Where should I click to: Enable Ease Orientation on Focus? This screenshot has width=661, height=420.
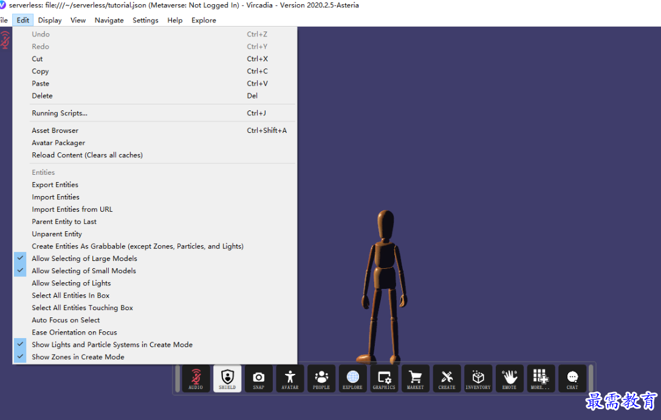click(155, 333)
